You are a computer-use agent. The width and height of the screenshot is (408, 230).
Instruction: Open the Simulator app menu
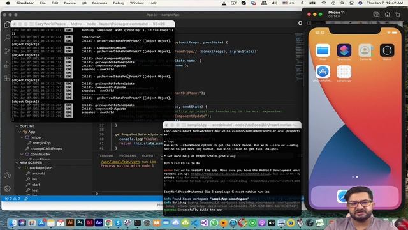(25, 3)
